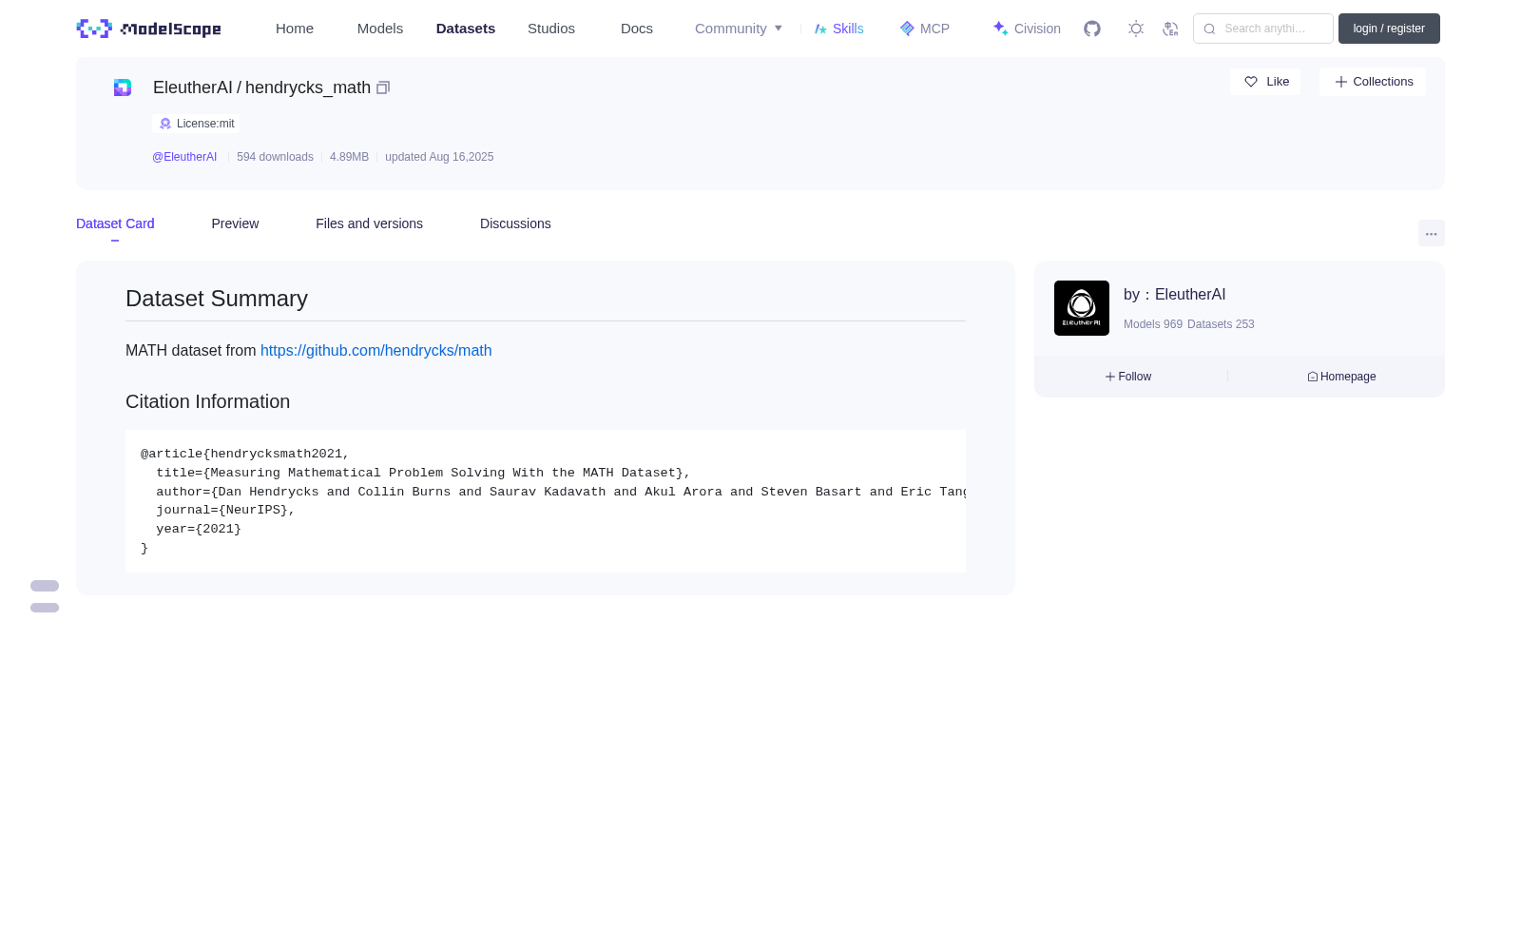
Task: Open the GitHub icon link
Action: point(1092,29)
